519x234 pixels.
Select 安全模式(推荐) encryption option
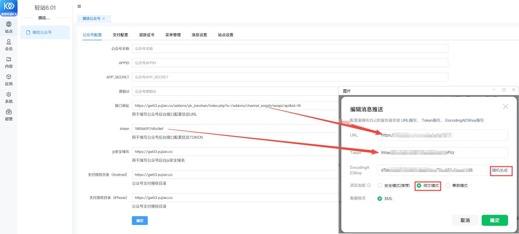tap(380, 186)
